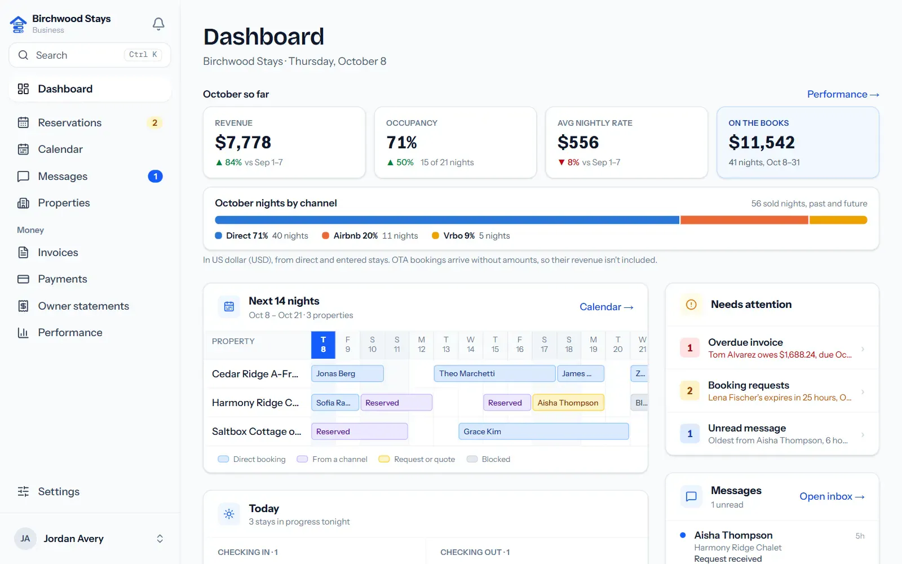This screenshot has height=564, width=902.
Task: Click the Birchwood Stays house logo
Action: (x=18, y=24)
